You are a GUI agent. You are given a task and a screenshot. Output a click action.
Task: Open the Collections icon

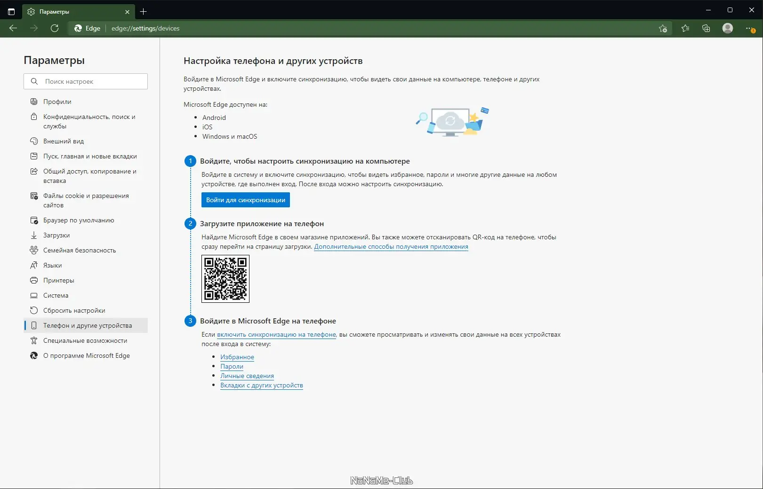point(706,28)
